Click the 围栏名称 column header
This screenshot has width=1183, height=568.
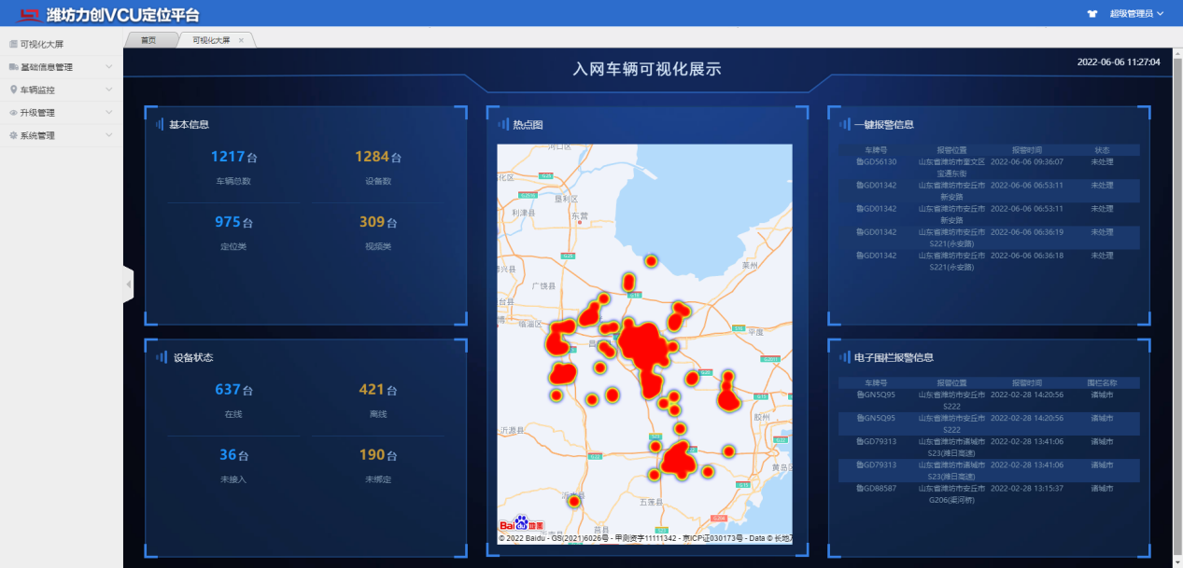1102,382
